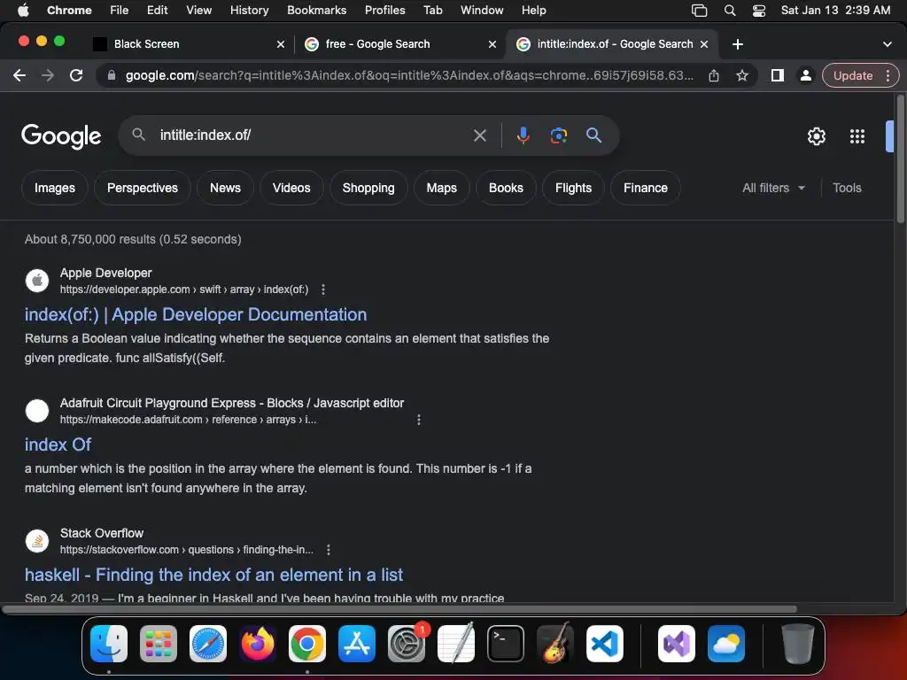907x680 pixels.
Task: Open the index Of Adafruit result link
Action: coord(58,444)
